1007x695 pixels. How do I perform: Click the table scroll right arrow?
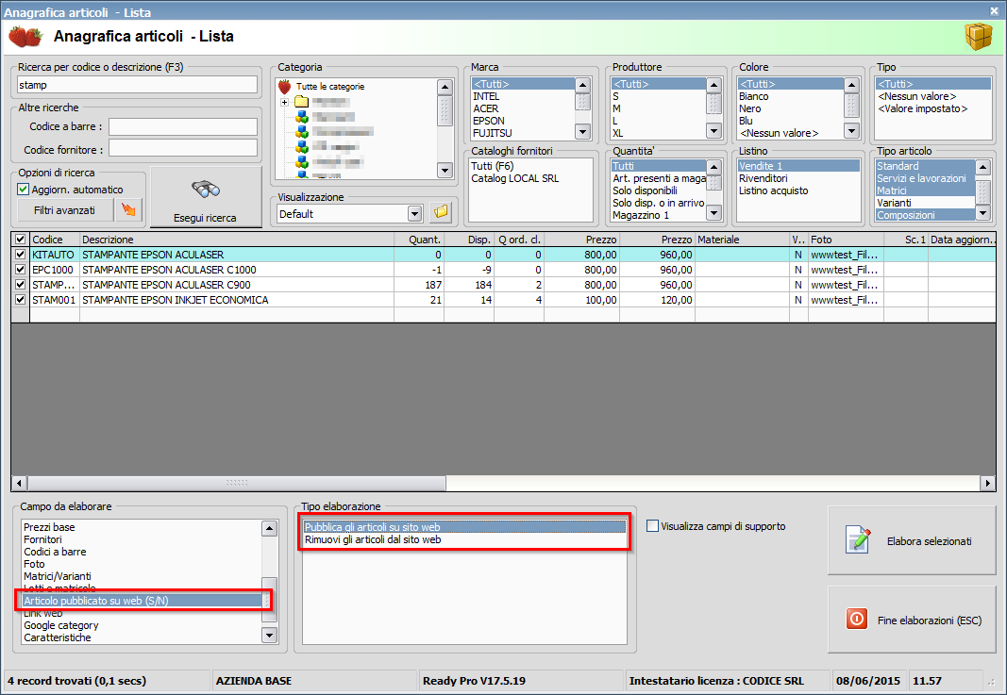[x=988, y=483]
